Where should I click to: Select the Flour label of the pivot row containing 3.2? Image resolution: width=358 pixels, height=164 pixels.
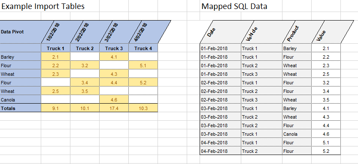point(21,66)
